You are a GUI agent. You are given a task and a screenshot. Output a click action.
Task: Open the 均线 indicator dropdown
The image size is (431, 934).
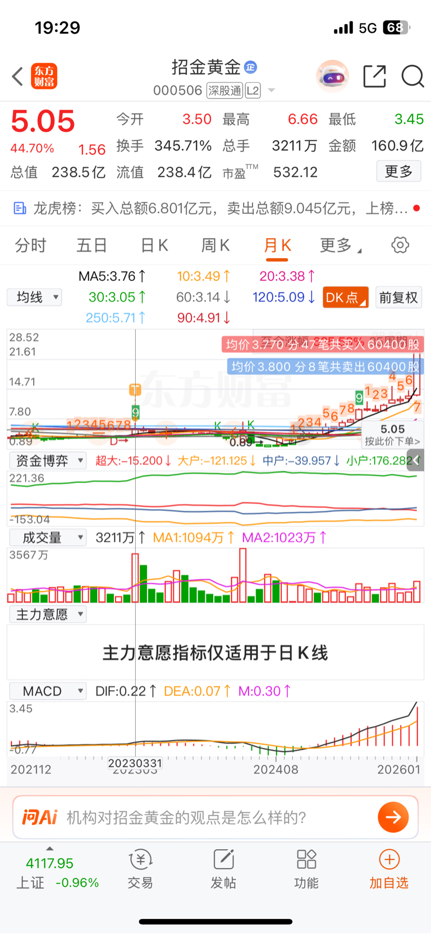coord(34,297)
